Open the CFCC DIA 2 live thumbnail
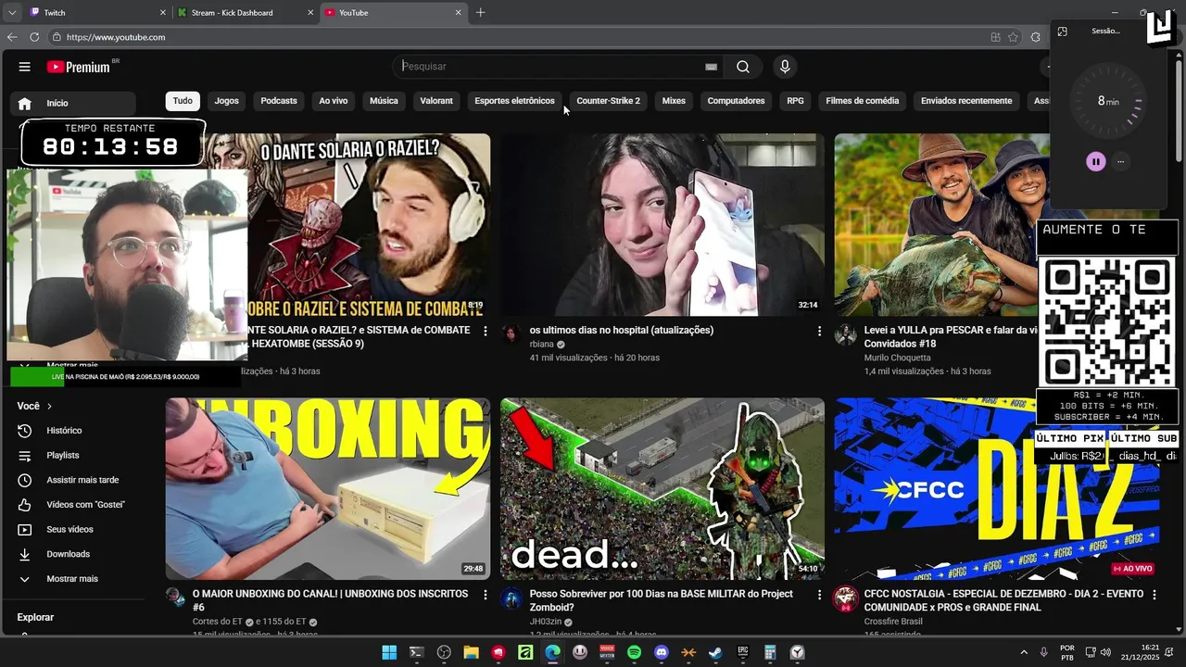This screenshot has width=1186, height=667. [x=996, y=489]
